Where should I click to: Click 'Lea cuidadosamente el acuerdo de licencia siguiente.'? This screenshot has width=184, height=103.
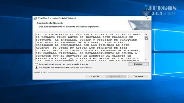69,27
